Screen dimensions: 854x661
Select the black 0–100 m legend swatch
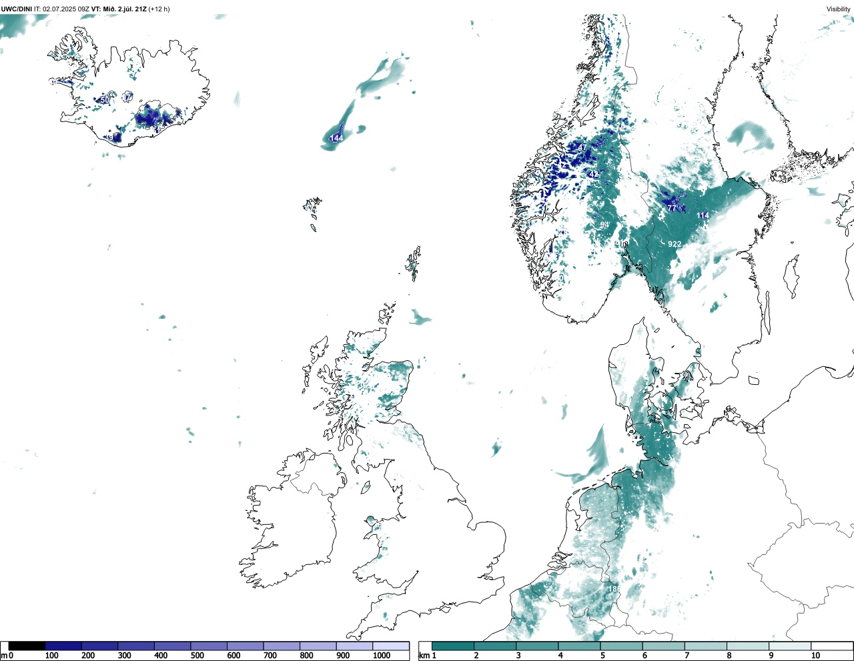27,646
